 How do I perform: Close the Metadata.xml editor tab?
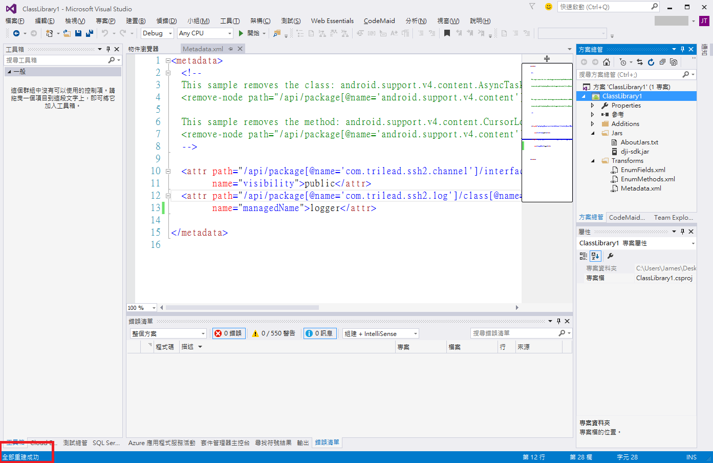(240, 49)
